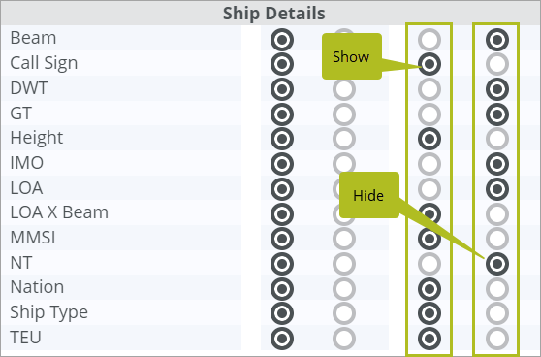This screenshot has height=357, width=541.
Task: Click the LOA X Beam row label
Action: tap(59, 212)
